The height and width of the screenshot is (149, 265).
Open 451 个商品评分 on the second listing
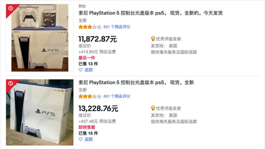pos(117,96)
